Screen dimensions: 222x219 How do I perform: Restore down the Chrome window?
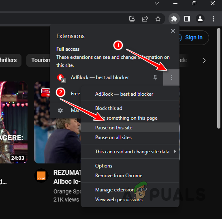click(194, 3)
